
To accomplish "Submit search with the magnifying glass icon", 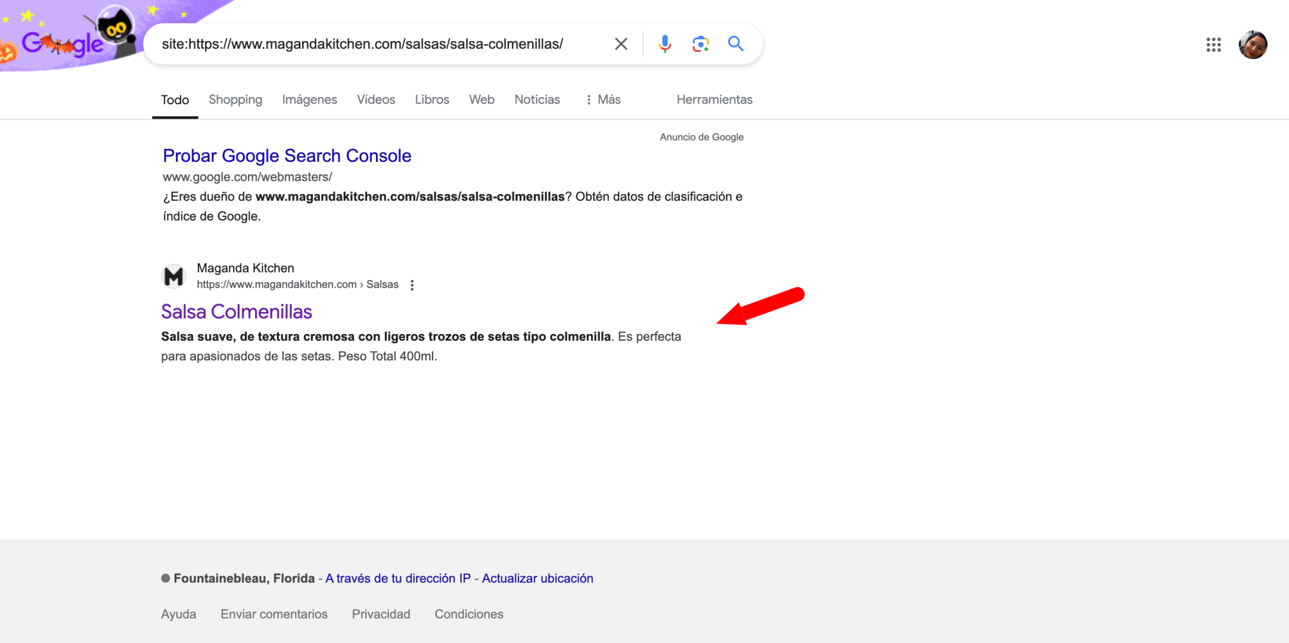I will [735, 43].
